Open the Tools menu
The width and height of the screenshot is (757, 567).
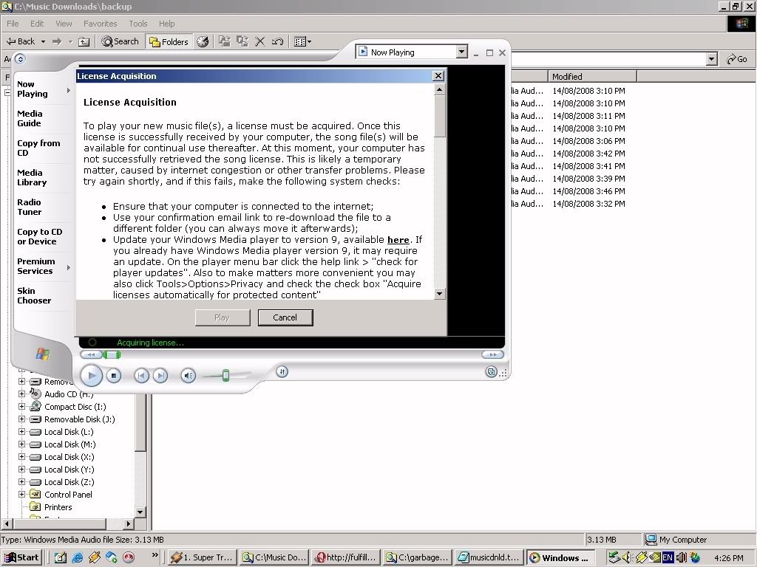pyautogui.click(x=138, y=24)
